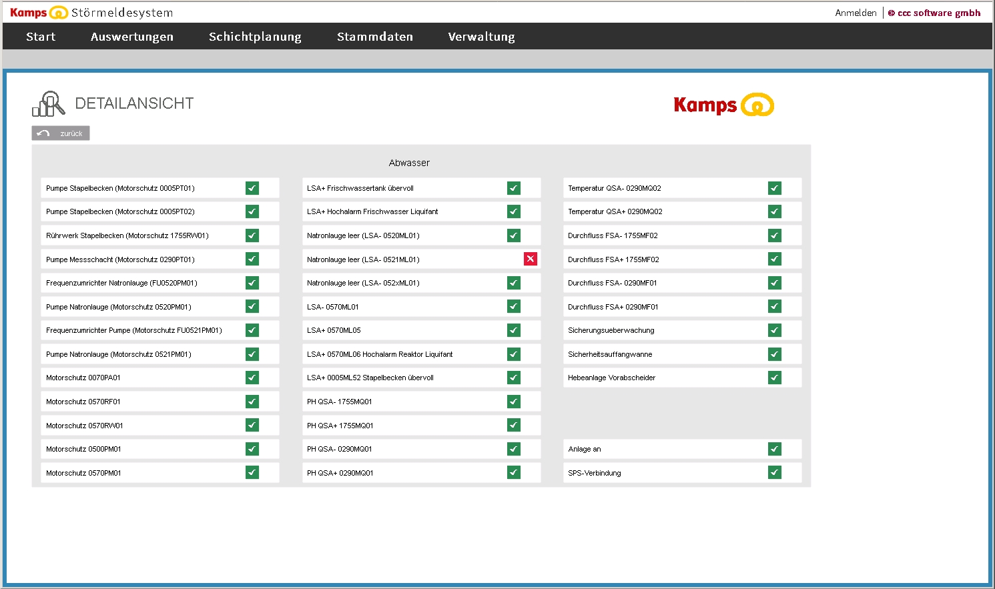
Task: Toggle the green check for Pumpe Stapelbecken 0005PT01
Action: 252,188
